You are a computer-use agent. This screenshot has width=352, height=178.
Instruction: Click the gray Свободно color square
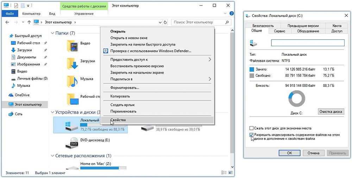(251, 76)
